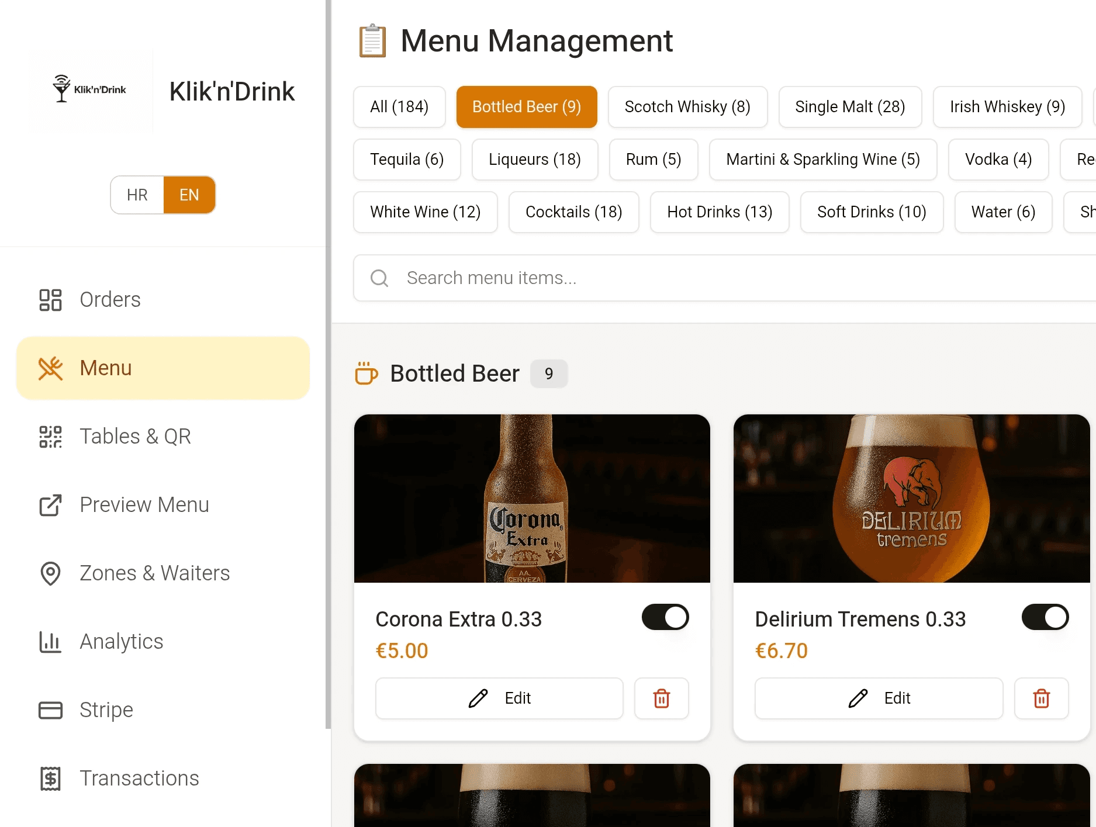1096x827 pixels.
Task: Toggle availability of Delirium Tremens 0.33
Action: (x=1045, y=617)
